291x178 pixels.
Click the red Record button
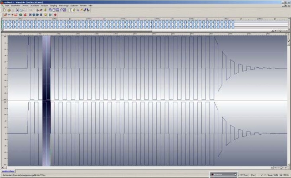(x=55, y=15)
